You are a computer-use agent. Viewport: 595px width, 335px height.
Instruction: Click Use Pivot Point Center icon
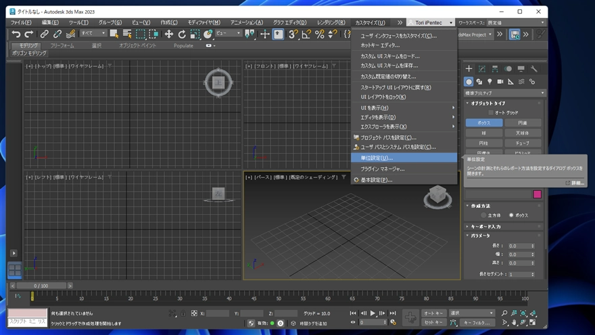click(249, 35)
